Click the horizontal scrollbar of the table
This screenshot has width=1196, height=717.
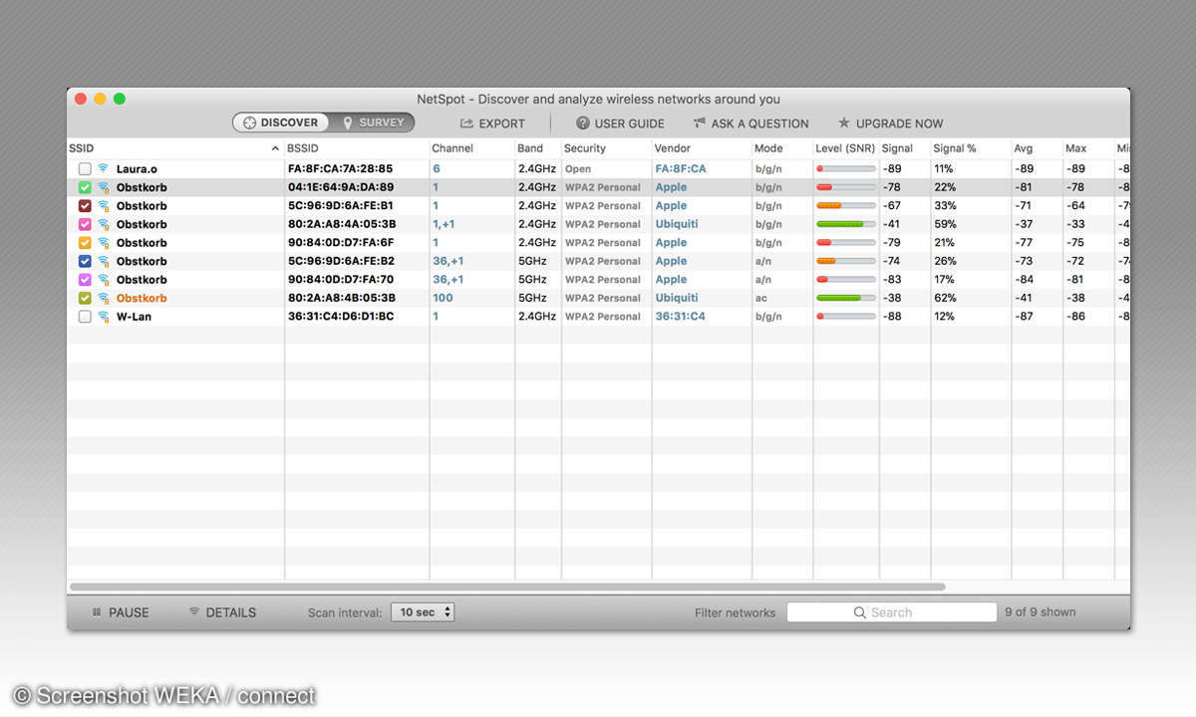coord(506,587)
